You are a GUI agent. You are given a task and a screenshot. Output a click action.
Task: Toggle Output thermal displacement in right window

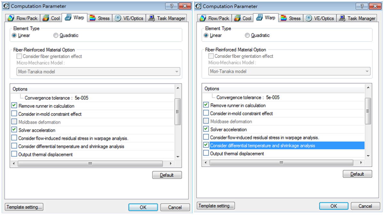coord(206,153)
